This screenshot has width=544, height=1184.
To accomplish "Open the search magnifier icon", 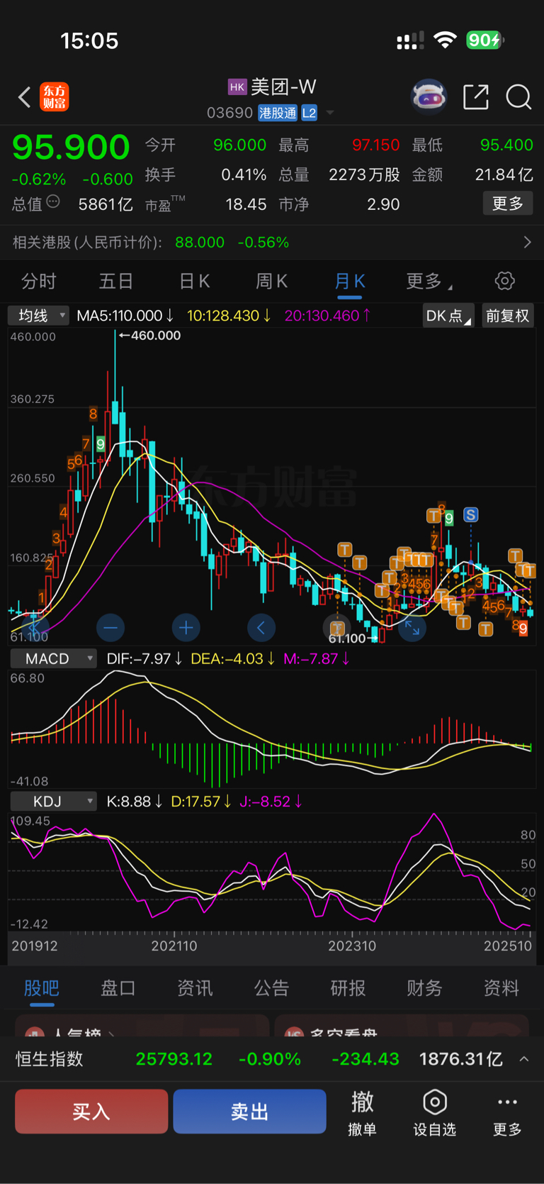I will [518, 97].
